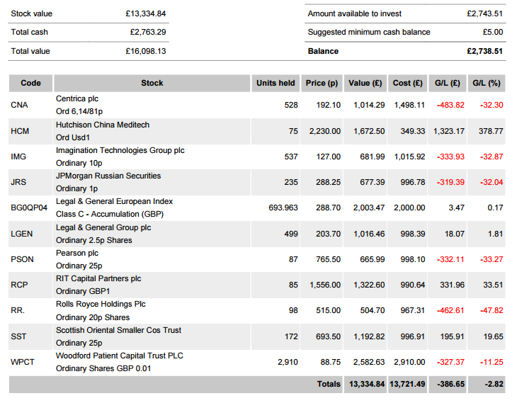Click the Stock value £13,334.84 figure
Image resolution: width=517 pixels, height=403 pixels.
click(x=146, y=13)
